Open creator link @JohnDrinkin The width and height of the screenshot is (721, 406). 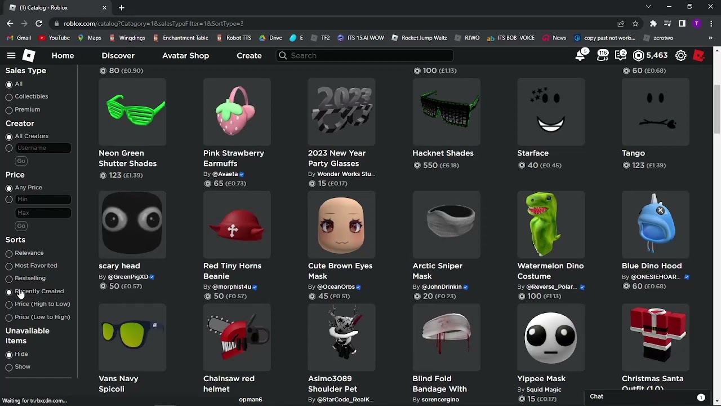[444, 287]
